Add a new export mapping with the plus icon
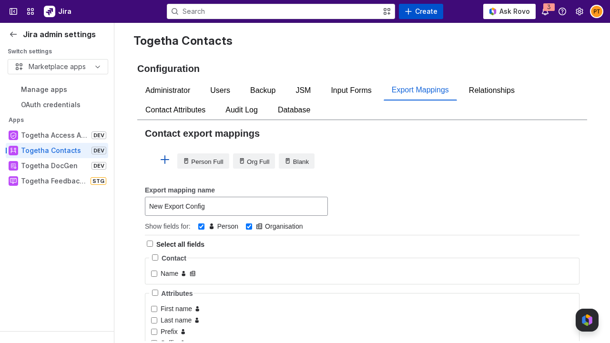 point(165,160)
